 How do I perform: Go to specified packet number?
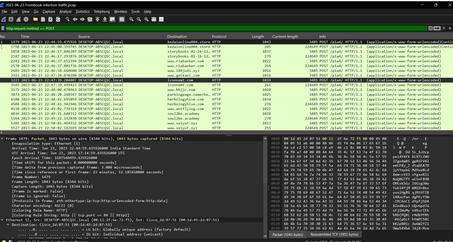click(x=90, y=20)
